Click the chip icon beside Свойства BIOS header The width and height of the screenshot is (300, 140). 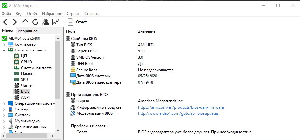coord(68,39)
